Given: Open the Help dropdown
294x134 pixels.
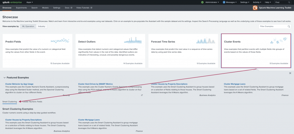Looking at the screenshot, I should pos(268,2).
